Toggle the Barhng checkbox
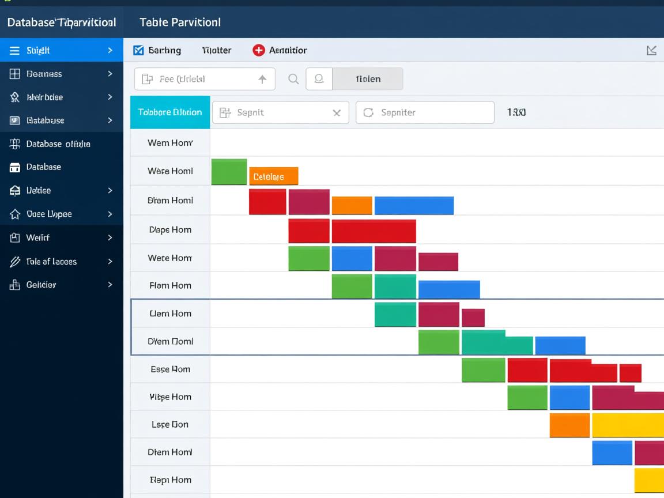This screenshot has height=498, width=664. (138, 50)
